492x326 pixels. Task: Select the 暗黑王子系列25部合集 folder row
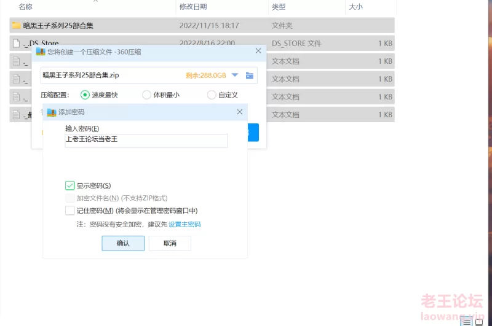point(202,25)
